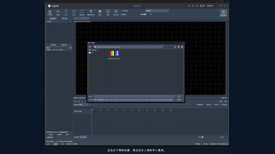
Task: Click the timeline playhead at frame zero
Action: click(x=92, y=110)
